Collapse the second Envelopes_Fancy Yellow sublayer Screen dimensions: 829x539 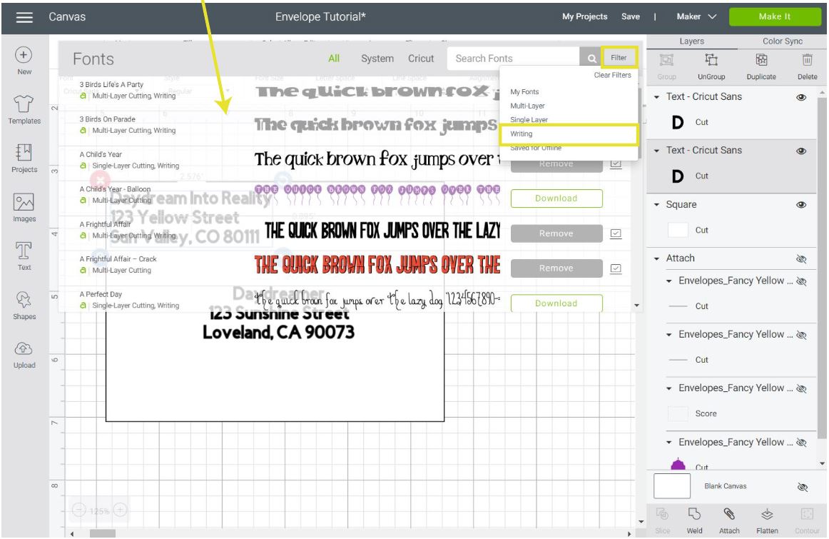pyautogui.click(x=668, y=335)
